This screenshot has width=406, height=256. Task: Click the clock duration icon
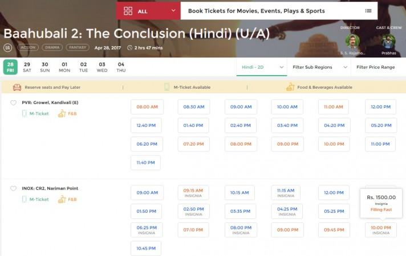click(x=129, y=48)
